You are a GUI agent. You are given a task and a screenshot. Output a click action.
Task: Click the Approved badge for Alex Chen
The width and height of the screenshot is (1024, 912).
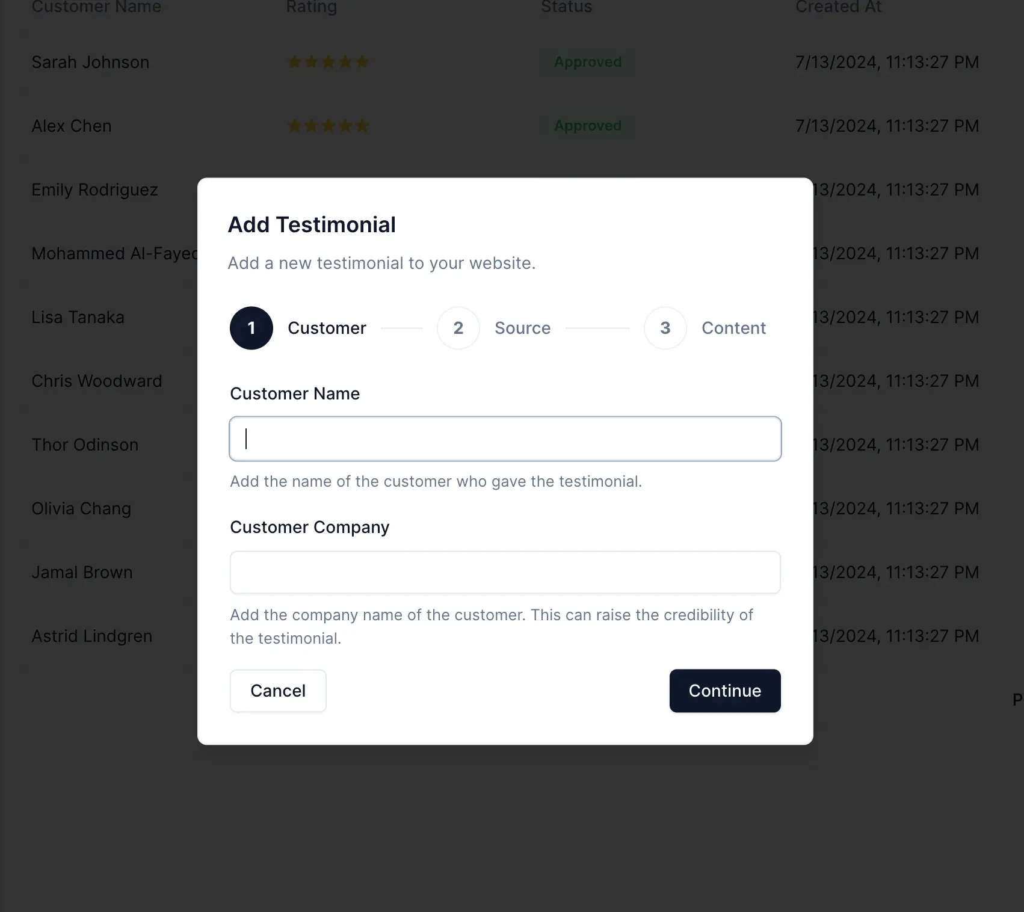(587, 126)
